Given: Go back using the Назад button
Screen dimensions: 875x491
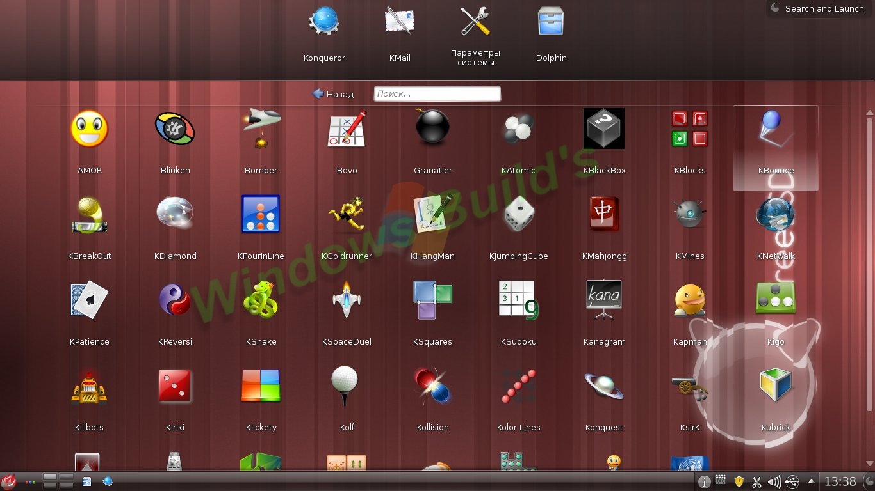Looking at the screenshot, I should [x=332, y=94].
